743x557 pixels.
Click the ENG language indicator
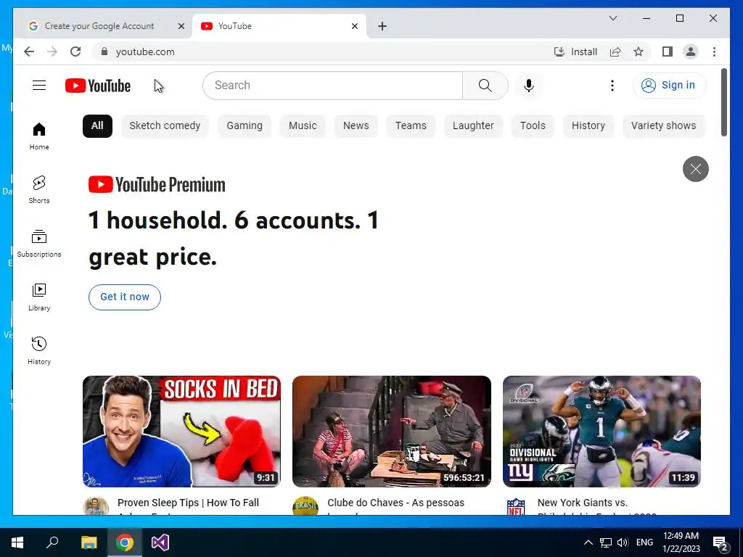tap(644, 542)
